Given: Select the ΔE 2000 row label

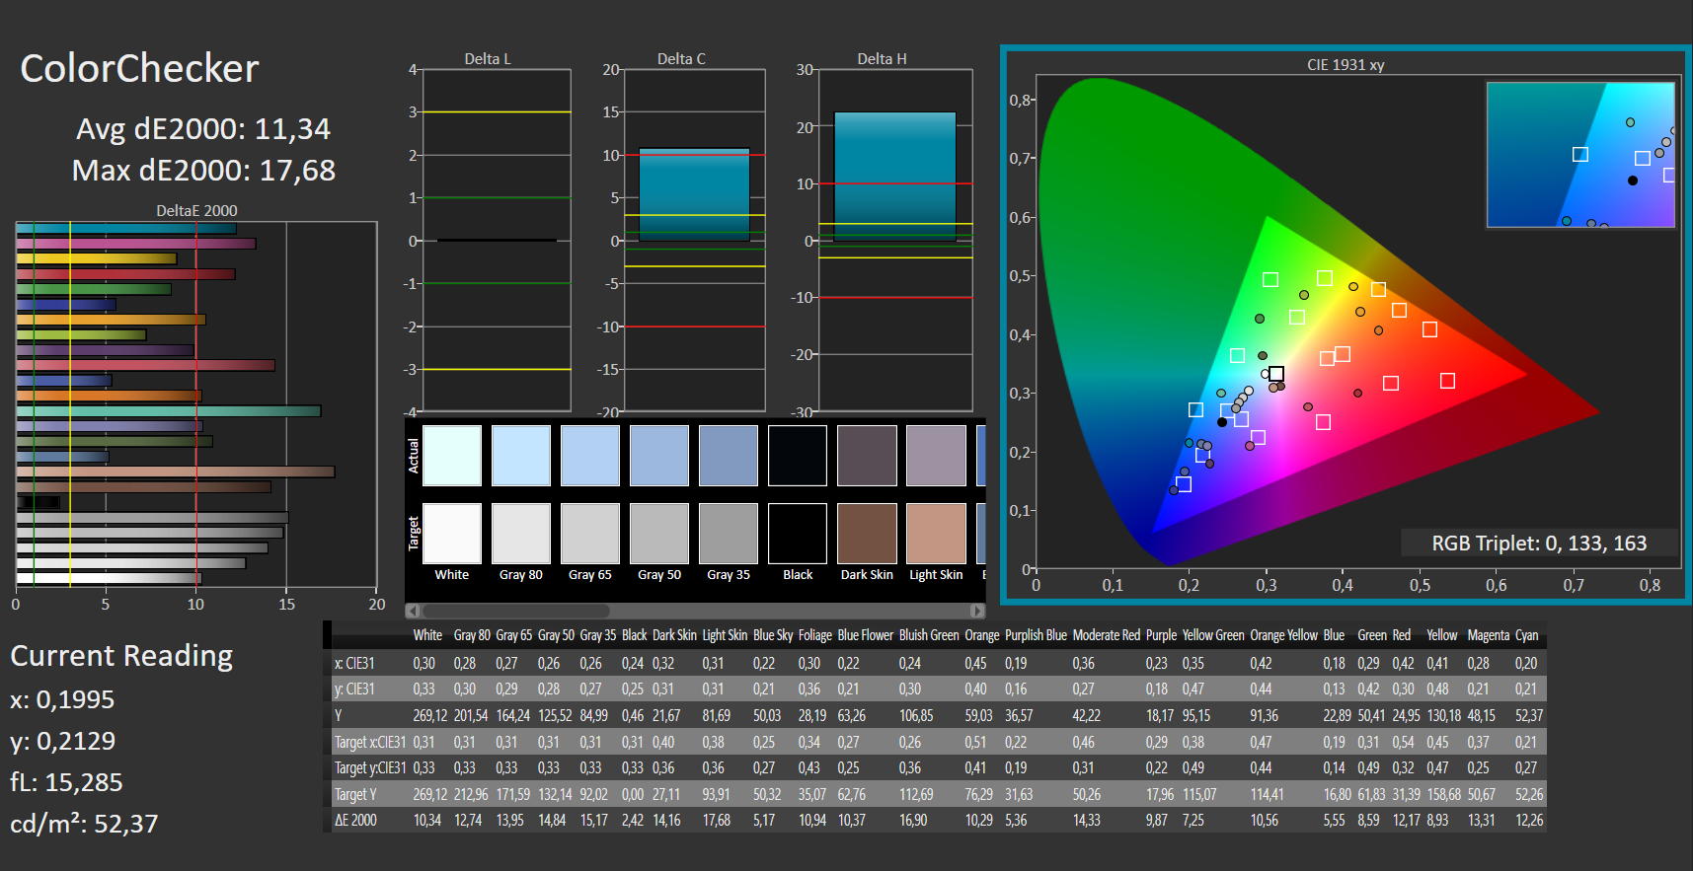Looking at the screenshot, I should point(356,820).
